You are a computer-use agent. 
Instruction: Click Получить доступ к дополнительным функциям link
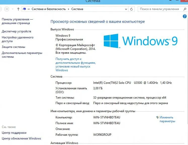[x=76, y=64]
